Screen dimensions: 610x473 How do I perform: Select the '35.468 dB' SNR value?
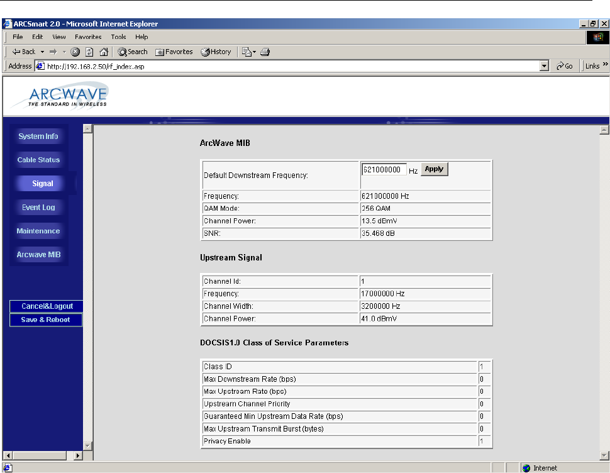[378, 233]
